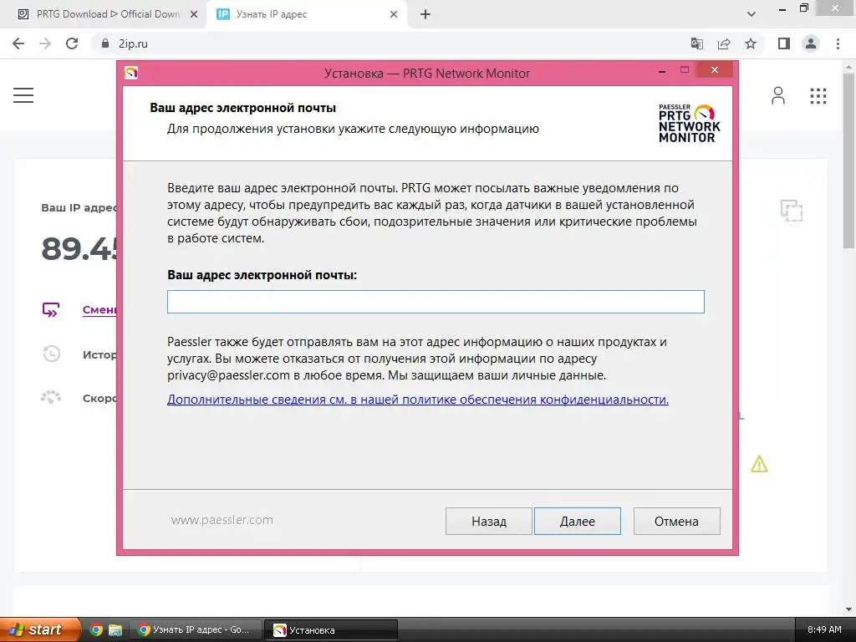856x642 pixels.
Task: Click the www.paessler.com text in installer
Action: (x=222, y=520)
